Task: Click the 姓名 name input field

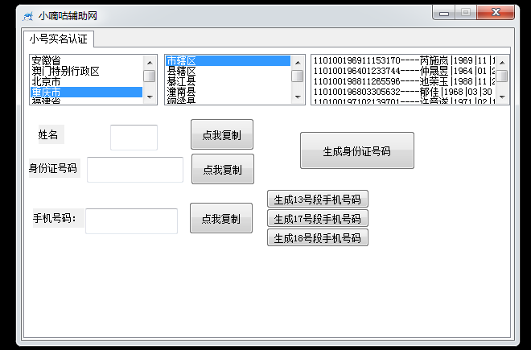Action: 134,137
